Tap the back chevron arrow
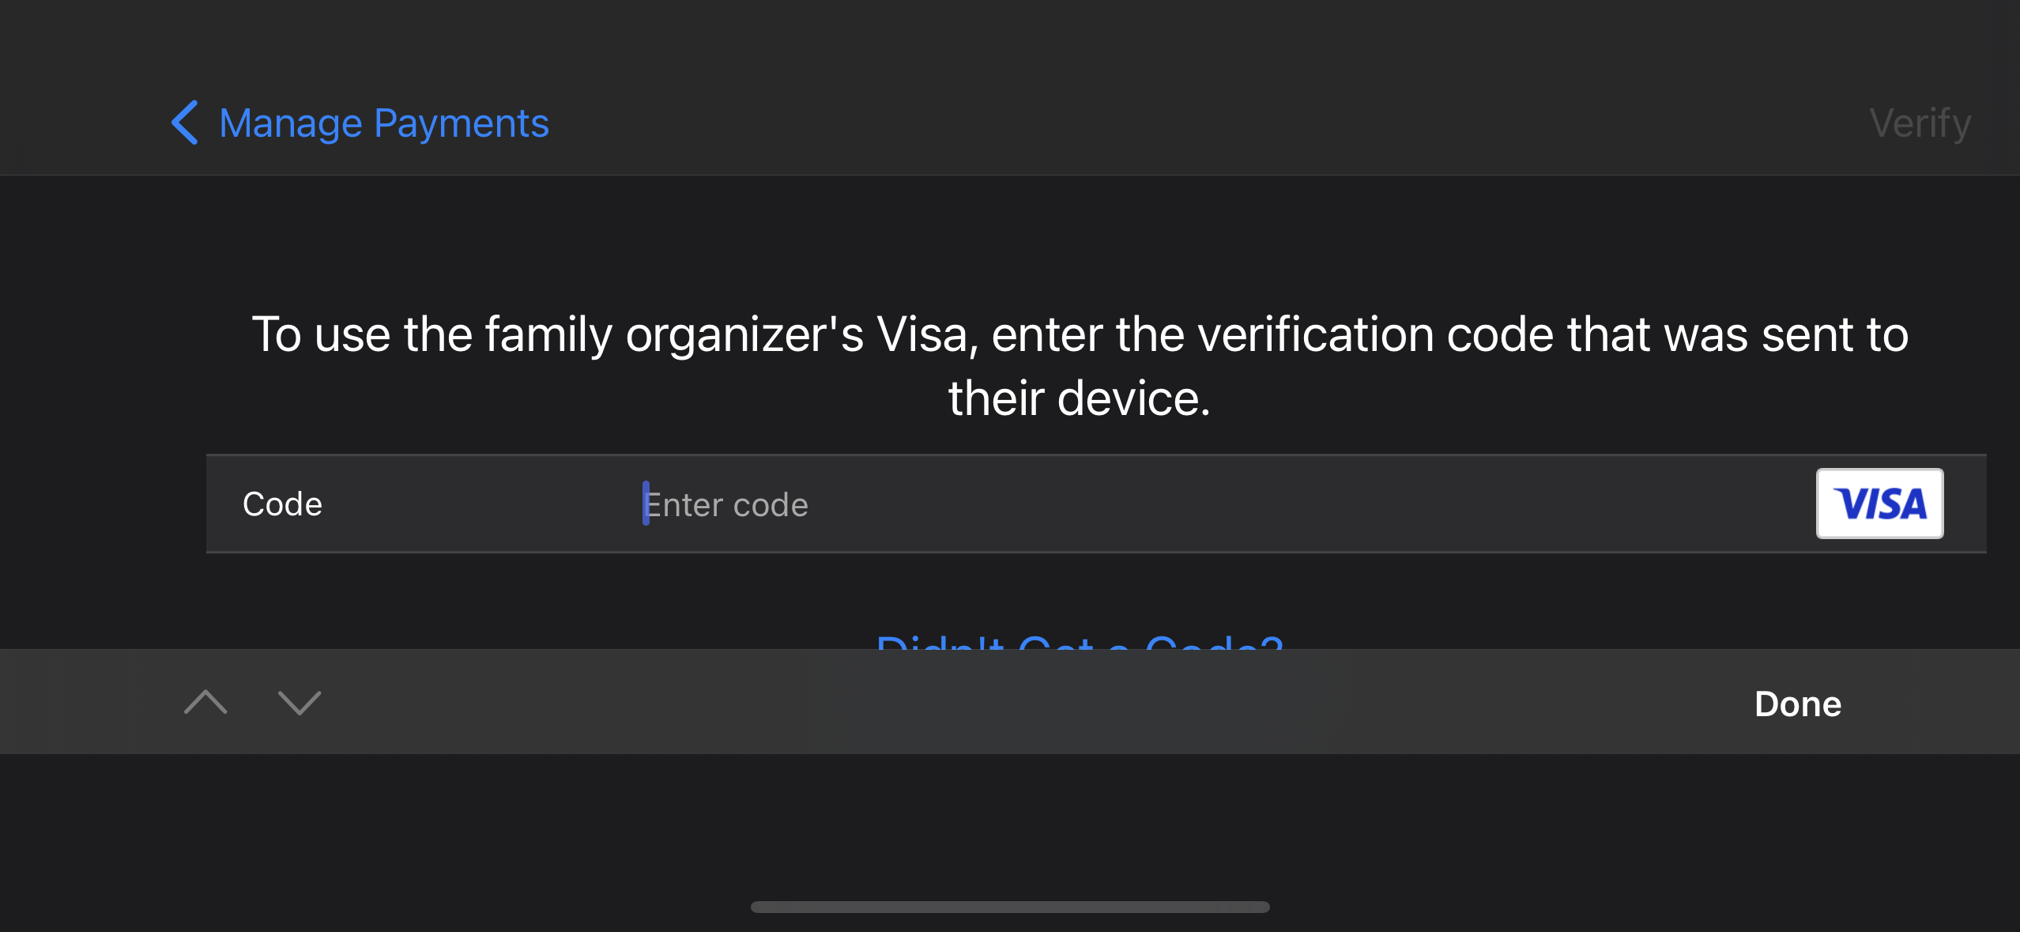 185,123
